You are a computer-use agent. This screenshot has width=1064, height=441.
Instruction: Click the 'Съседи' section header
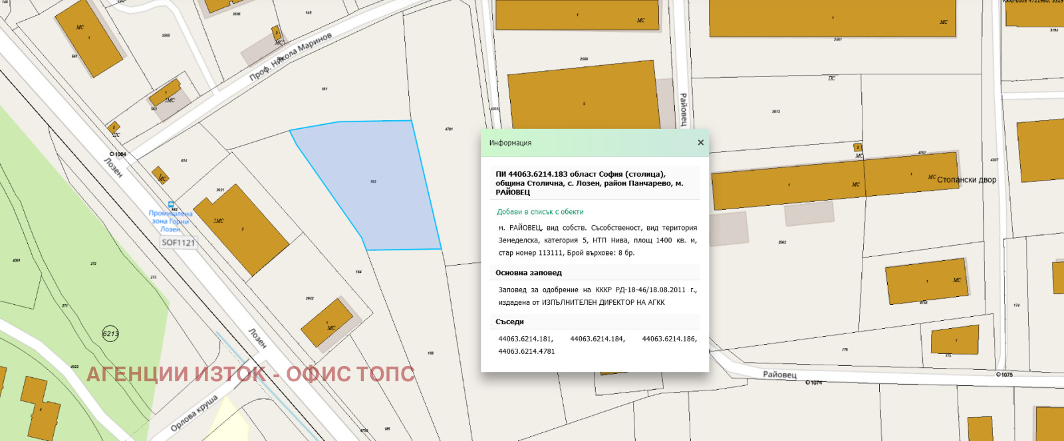click(x=510, y=322)
